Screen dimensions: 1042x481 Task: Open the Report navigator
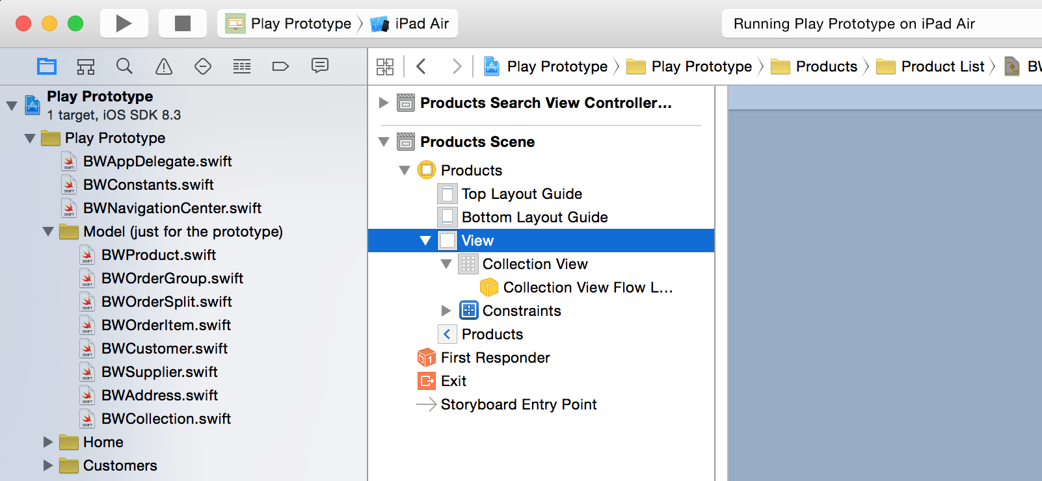[x=320, y=66]
